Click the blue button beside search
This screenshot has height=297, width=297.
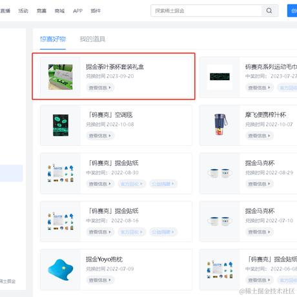pos(292,11)
